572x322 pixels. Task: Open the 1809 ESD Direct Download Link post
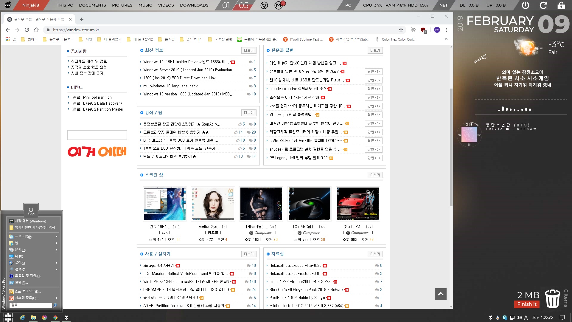click(x=179, y=78)
